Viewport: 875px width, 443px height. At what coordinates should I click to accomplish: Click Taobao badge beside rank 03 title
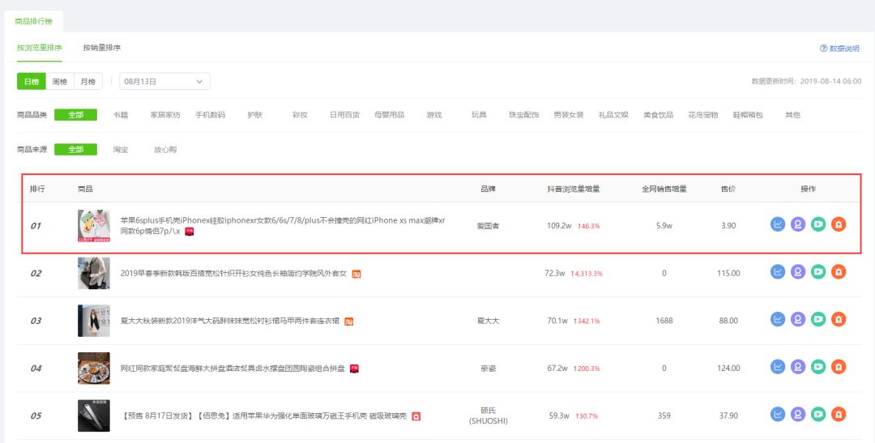[348, 322]
